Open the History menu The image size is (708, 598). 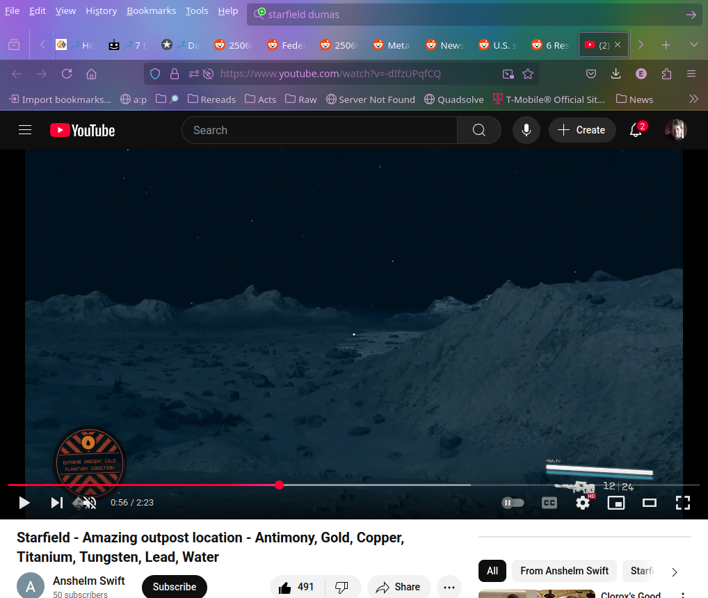pos(101,10)
